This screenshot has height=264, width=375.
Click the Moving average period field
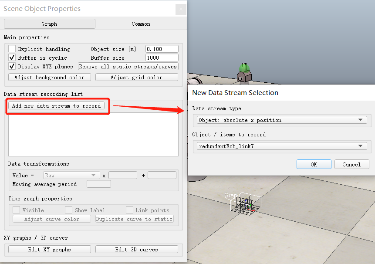tap(99, 184)
